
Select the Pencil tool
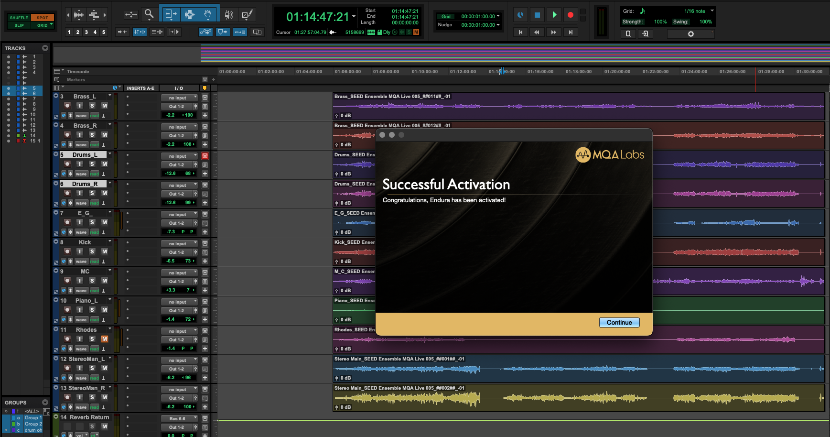(248, 15)
